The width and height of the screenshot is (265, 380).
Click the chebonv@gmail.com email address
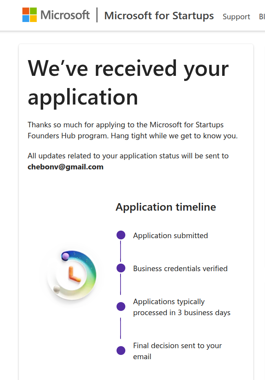(65, 167)
